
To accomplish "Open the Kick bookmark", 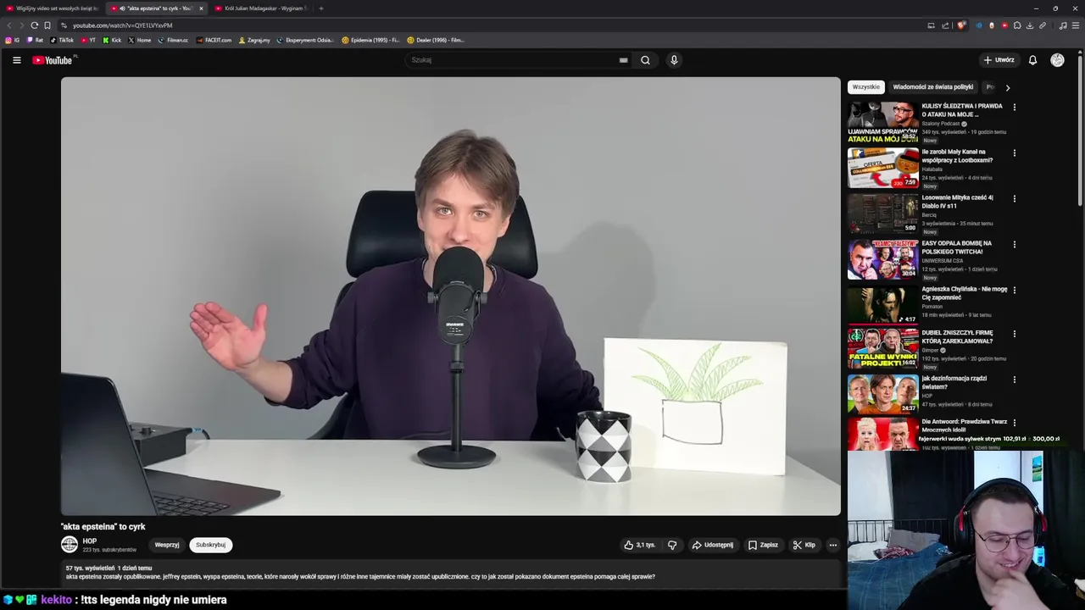I will [112, 40].
